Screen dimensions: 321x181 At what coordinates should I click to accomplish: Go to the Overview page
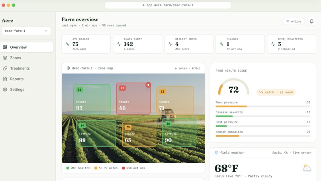[27, 47]
